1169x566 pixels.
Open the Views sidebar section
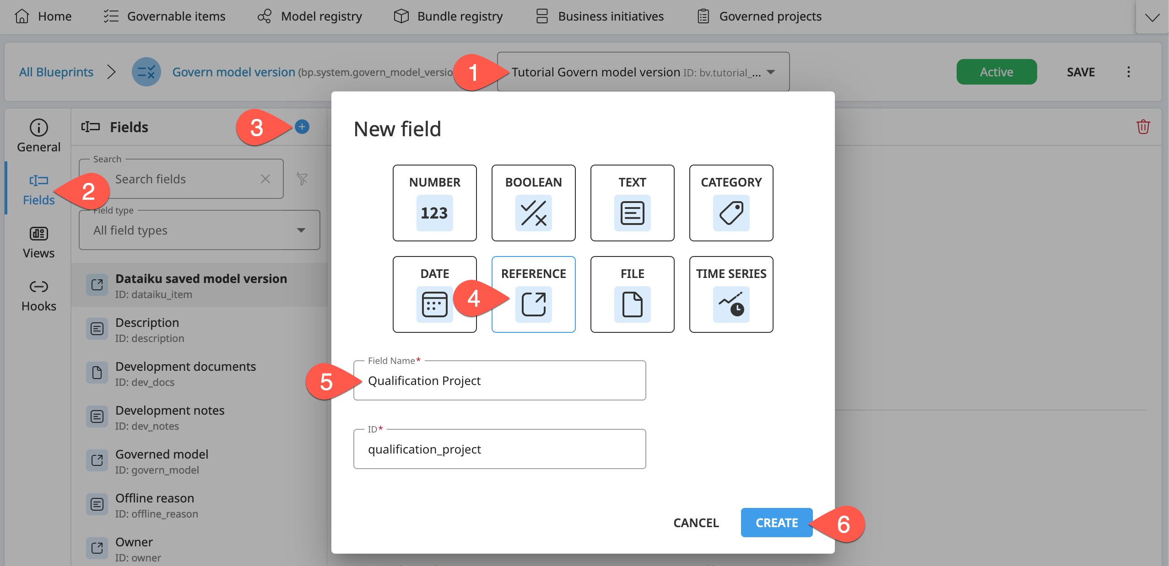tap(38, 242)
